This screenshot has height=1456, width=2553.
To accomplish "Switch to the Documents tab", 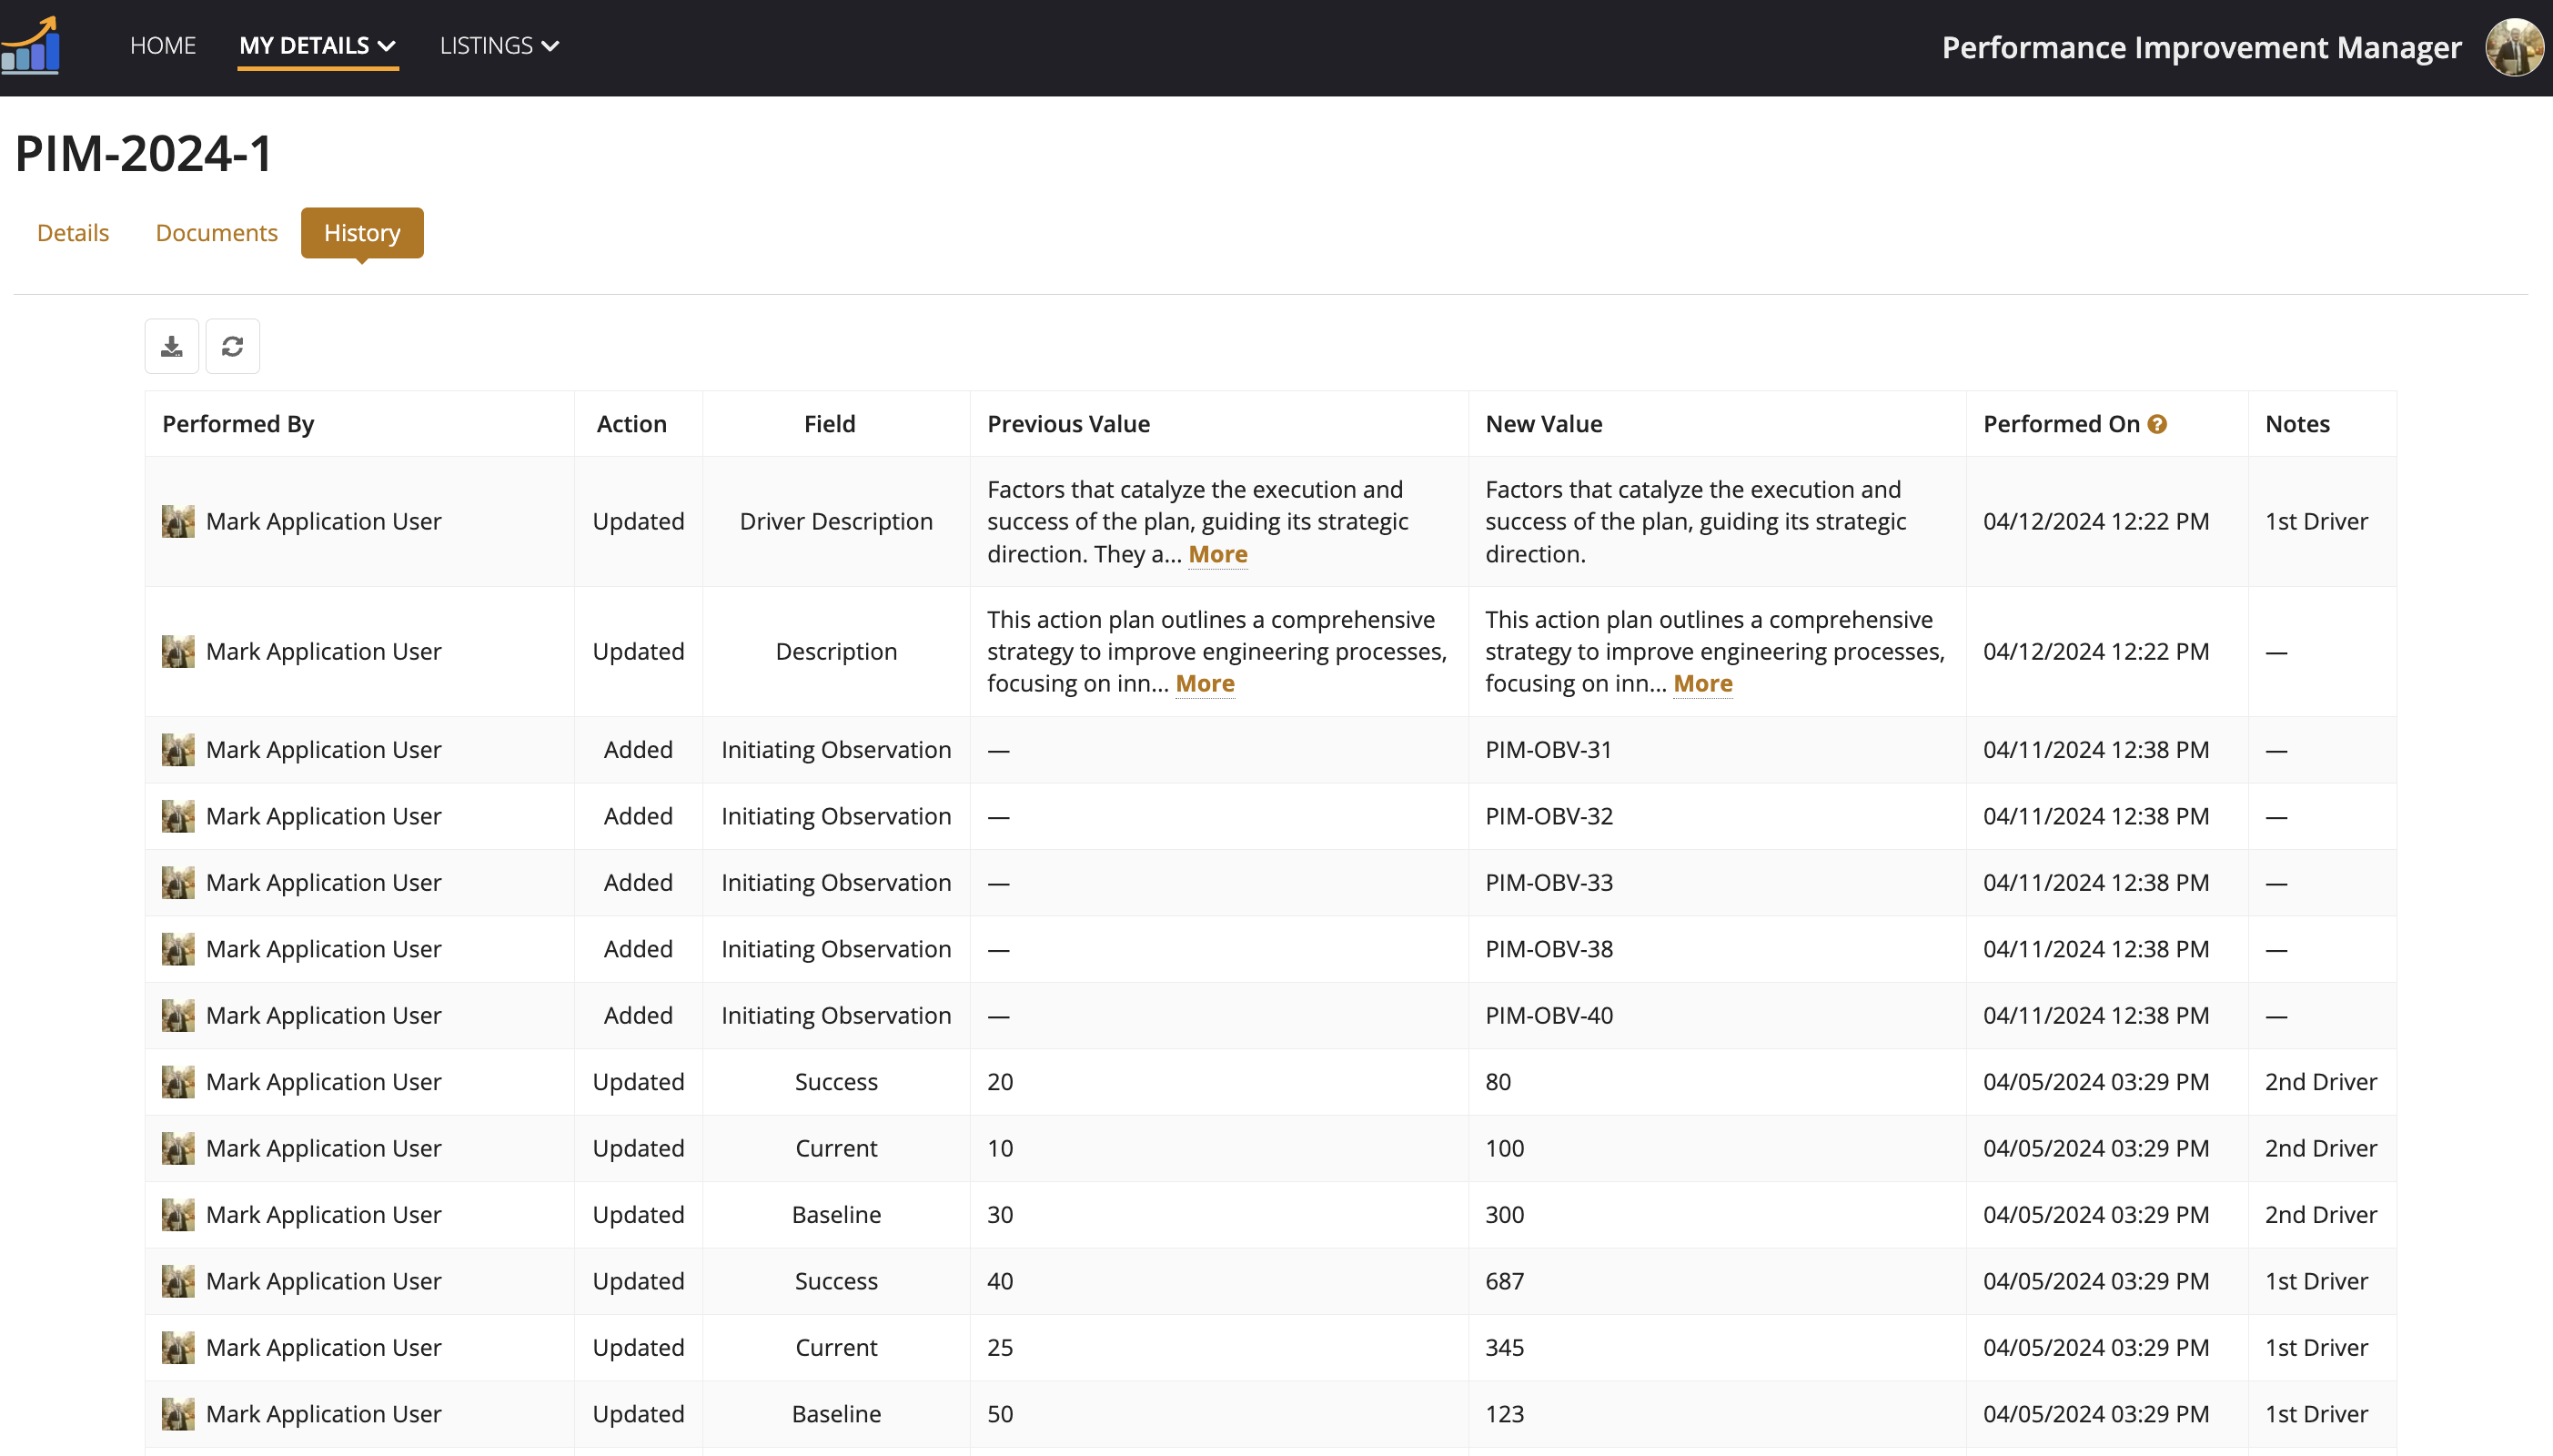I will (x=217, y=233).
